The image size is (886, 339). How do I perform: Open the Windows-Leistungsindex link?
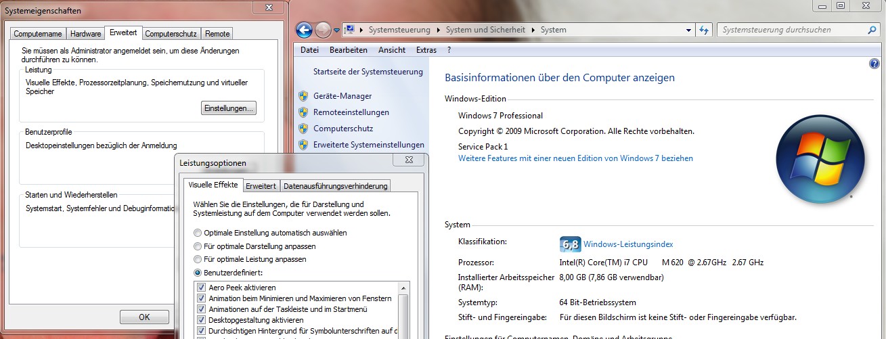click(628, 244)
